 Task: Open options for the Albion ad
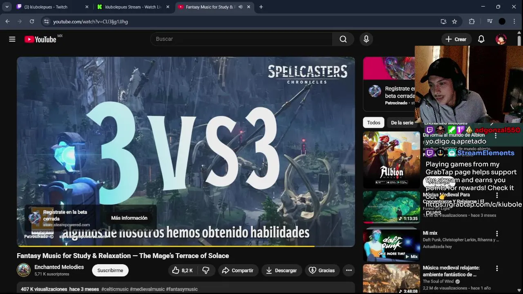click(x=496, y=136)
